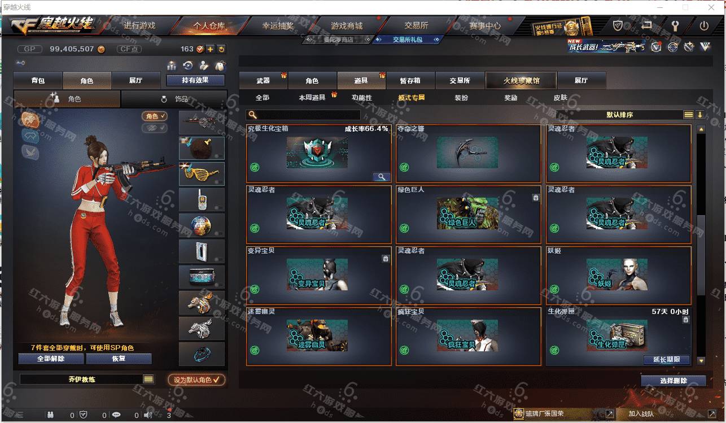Toggle the hidden-eye option below 角色 toggle
726x423 pixels.
154,128
